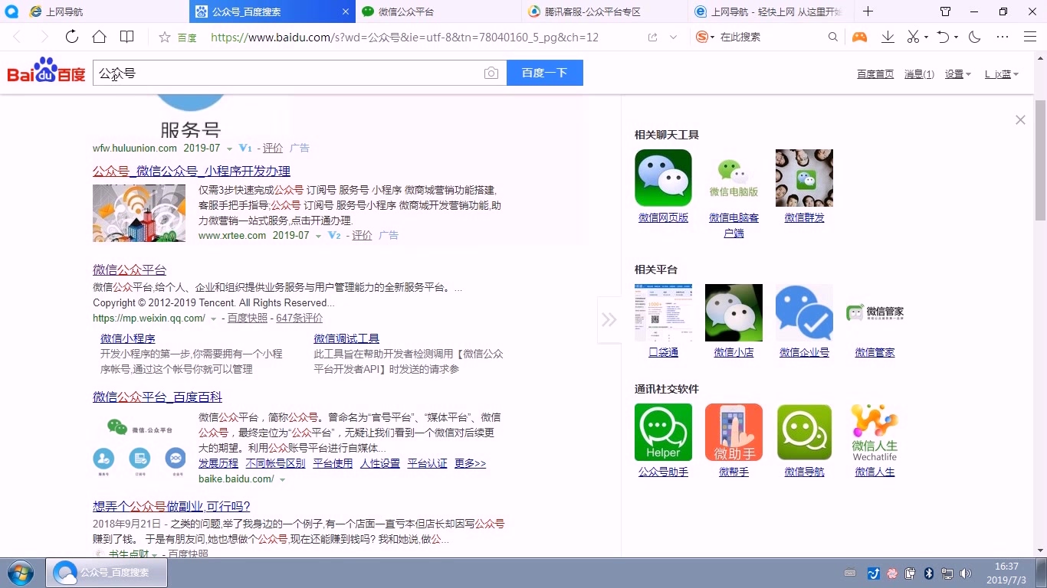This screenshot has height=588, width=1047.
Task: Click the scissors screenshot tool icon
Action: (913, 37)
